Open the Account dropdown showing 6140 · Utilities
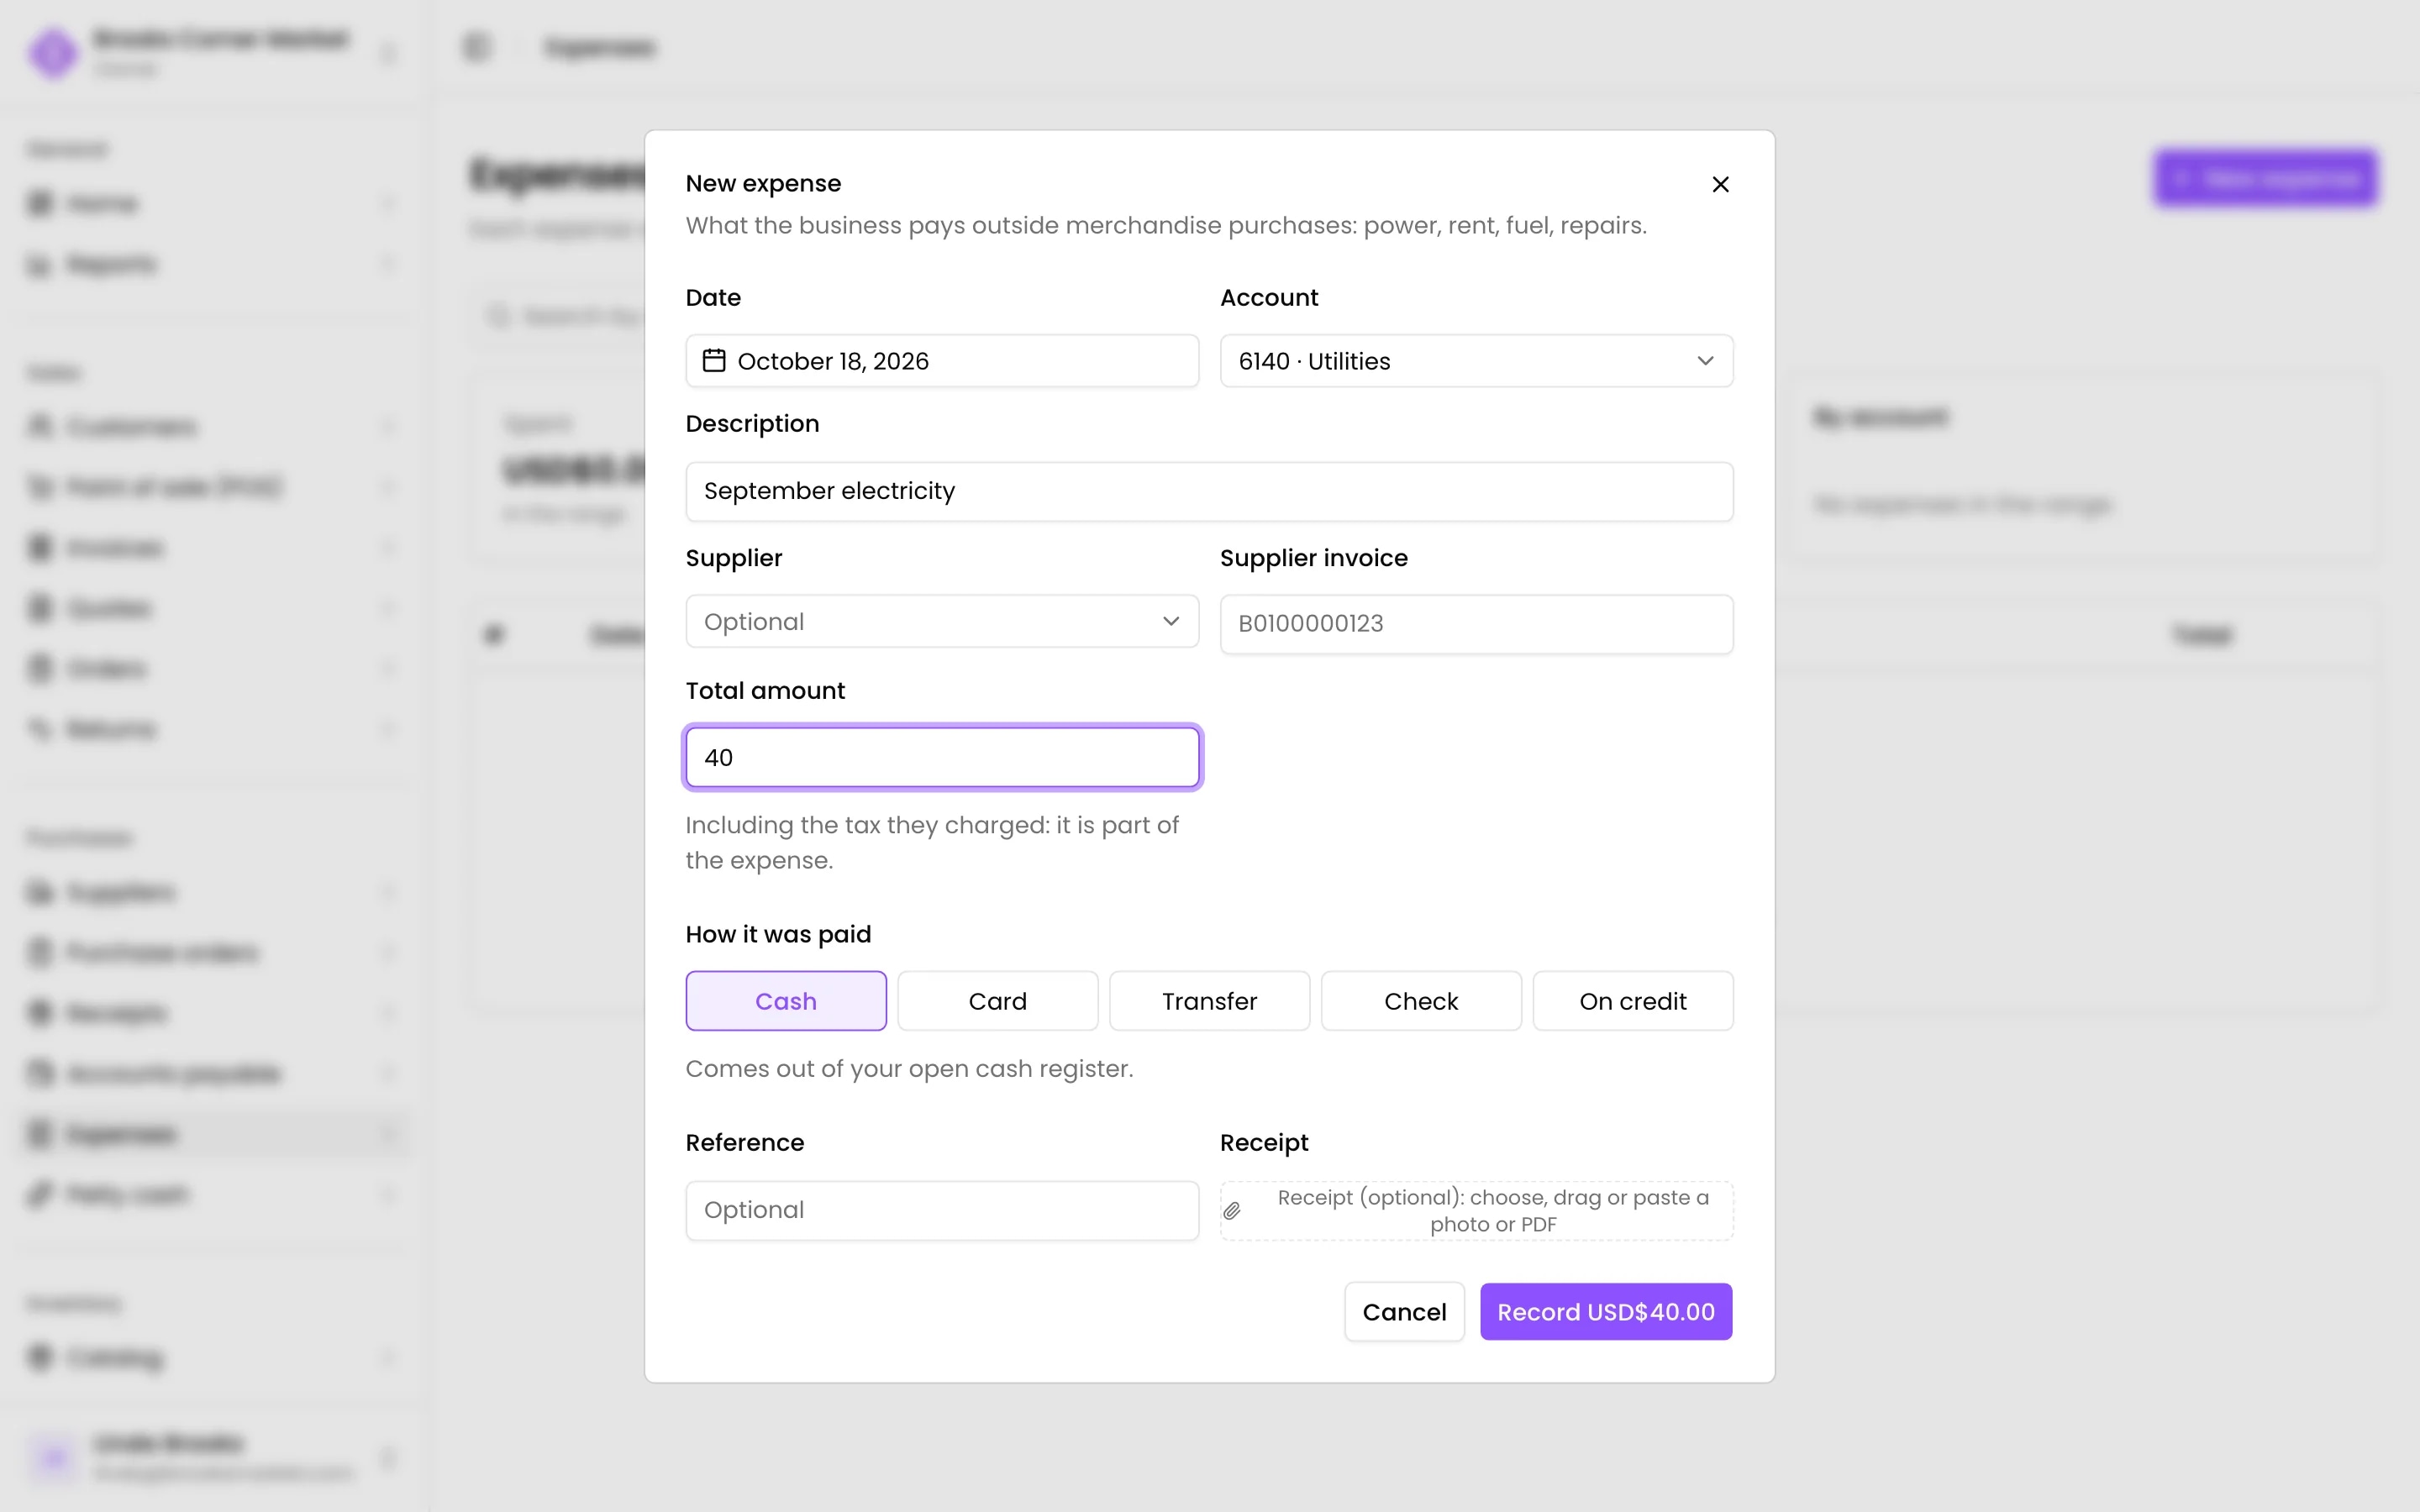 tap(1476, 361)
